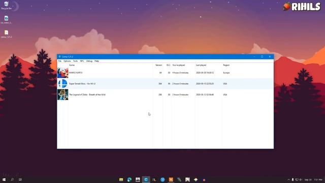Click the orange square taskbar app icon
The height and width of the screenshot is (183, 325).
(171, 179)
